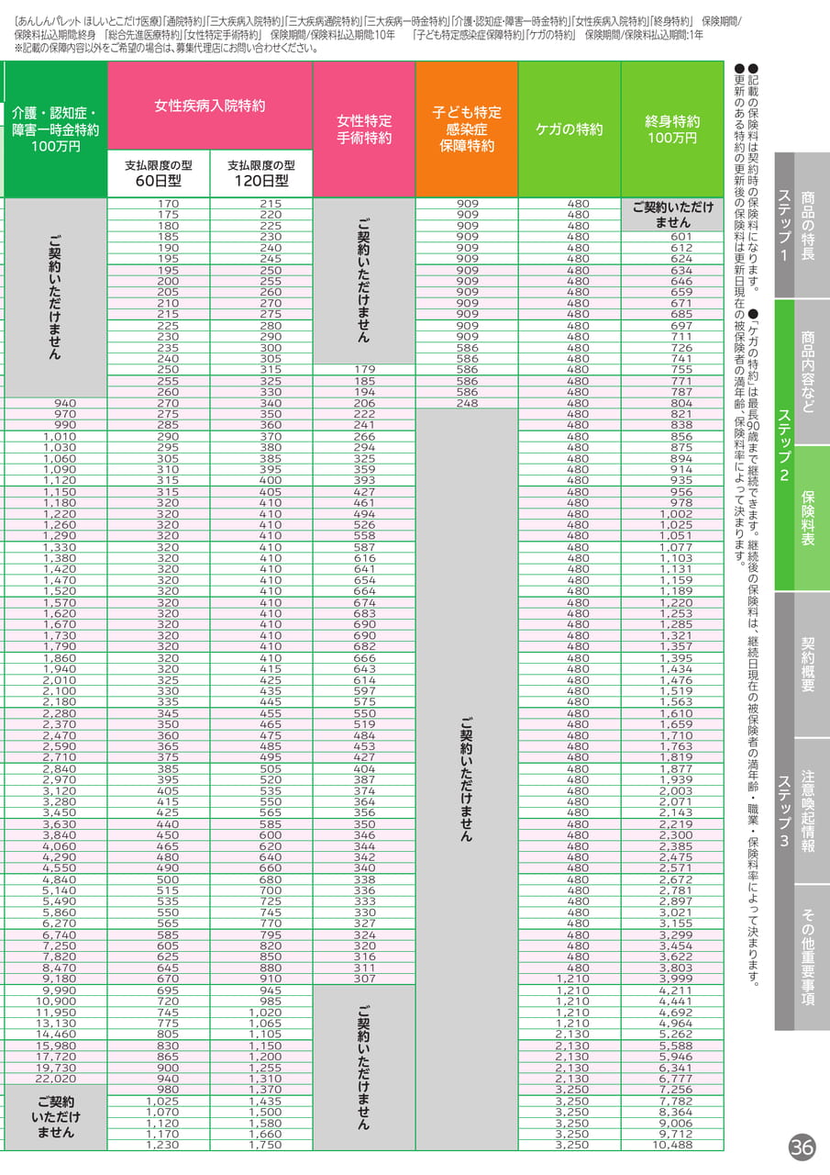The height and width of the screenshot is (1175, 830).
Task: Click the 女性疾病入院特約 header cell
Action: [210, 106]
